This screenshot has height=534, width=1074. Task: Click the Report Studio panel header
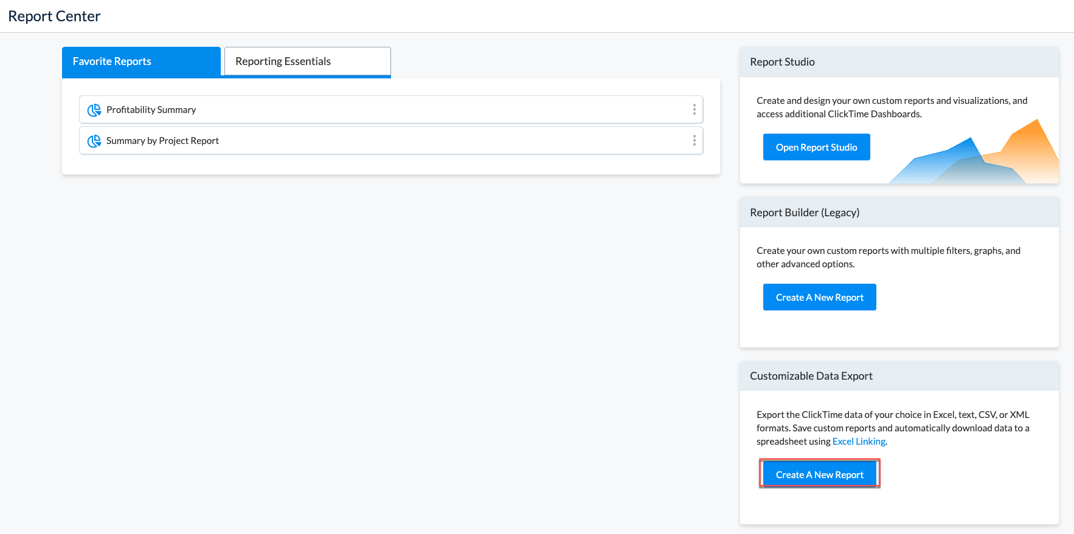pyautogui.click(x=899, y=62)
